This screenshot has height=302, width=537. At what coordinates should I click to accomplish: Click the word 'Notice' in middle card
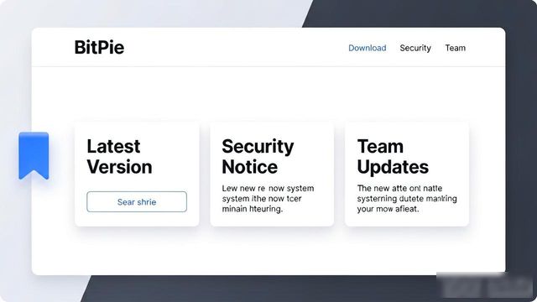(250, 167)
